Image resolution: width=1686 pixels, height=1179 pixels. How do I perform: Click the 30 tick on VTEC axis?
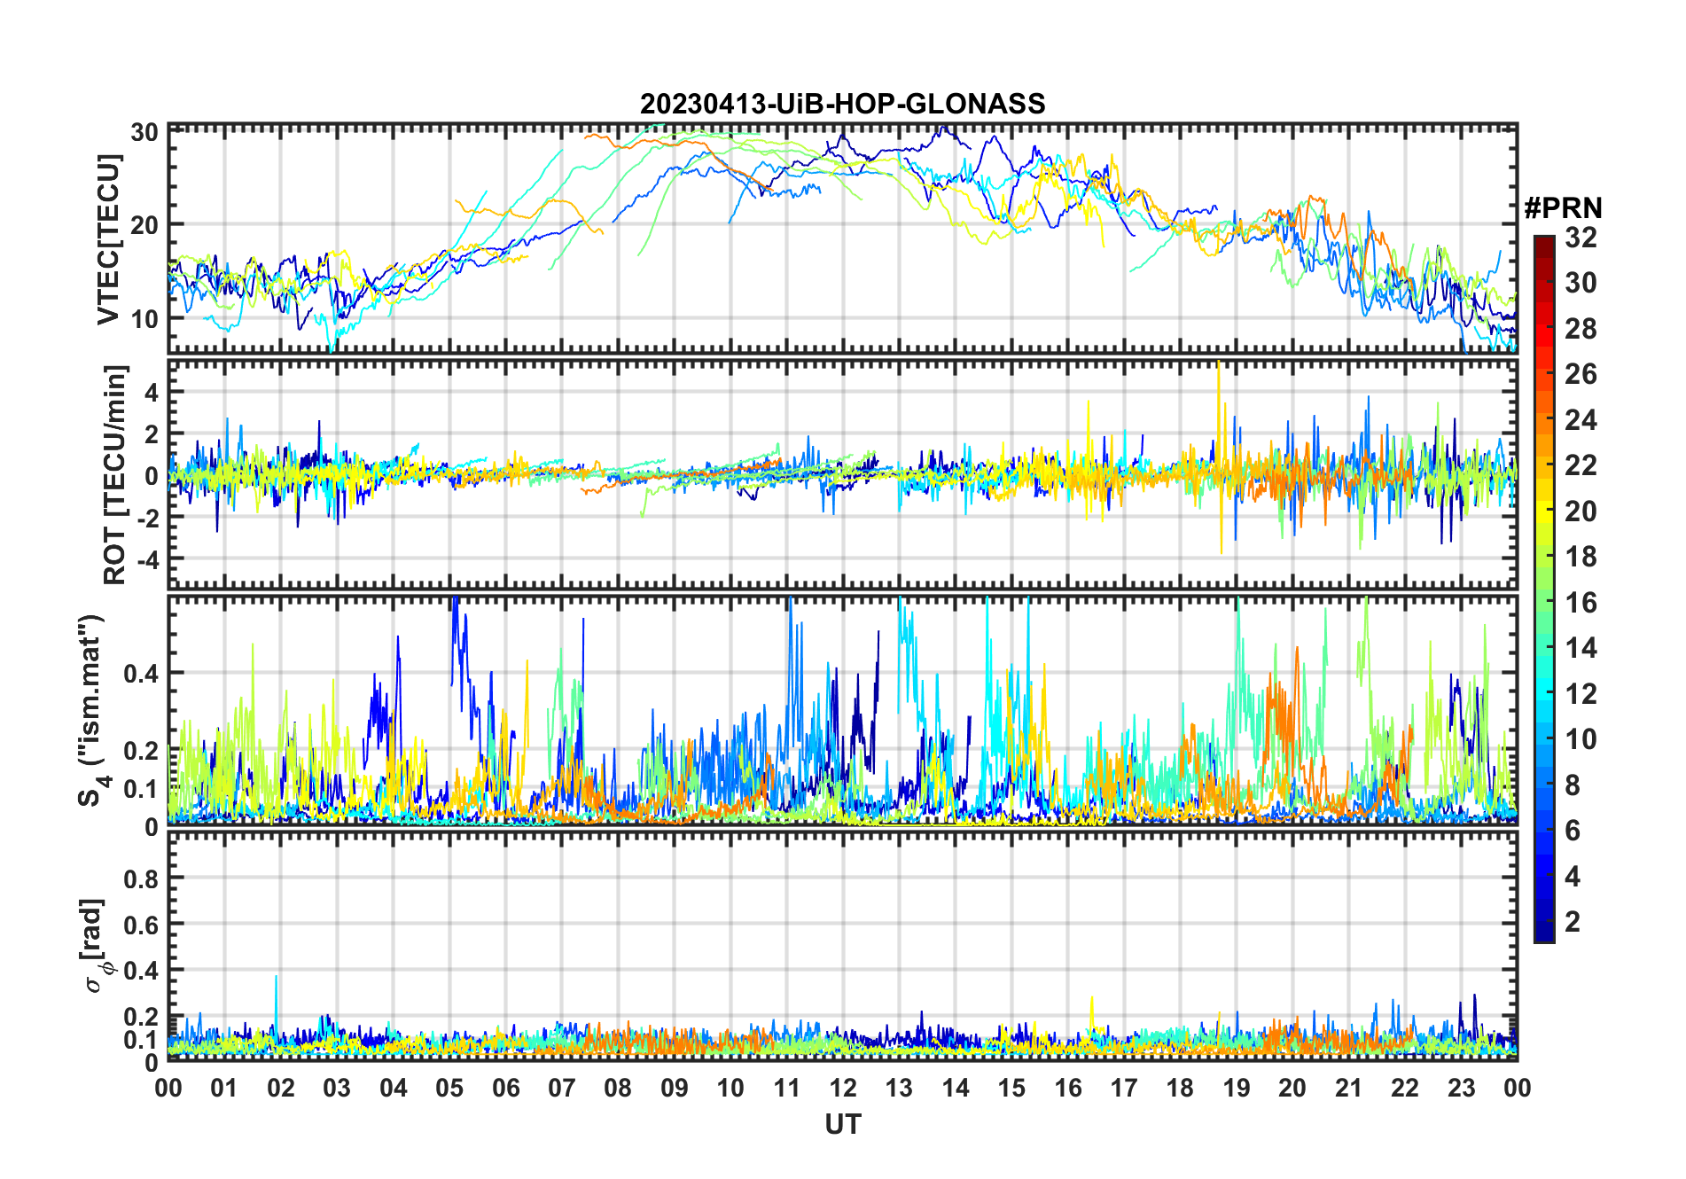click(144, 133)
